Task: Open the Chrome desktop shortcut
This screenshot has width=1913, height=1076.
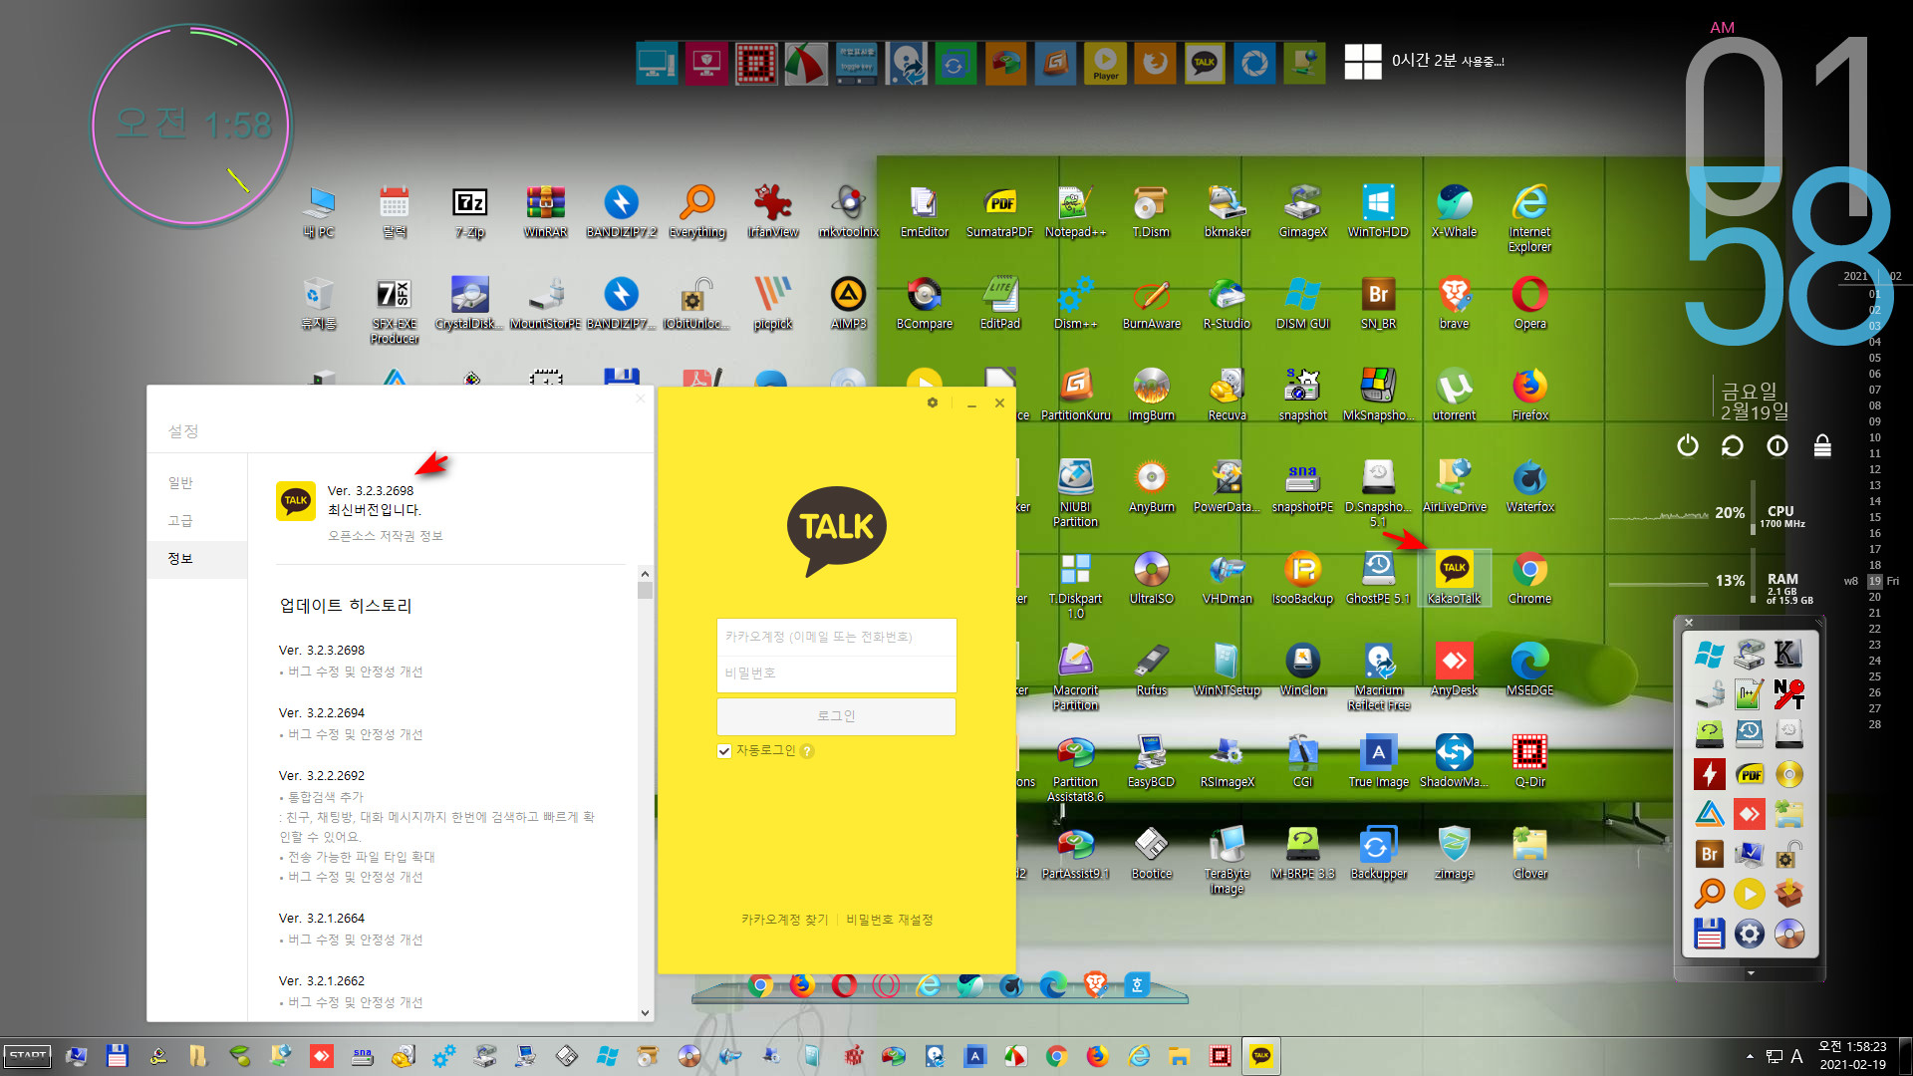Action: [1529, 578]
